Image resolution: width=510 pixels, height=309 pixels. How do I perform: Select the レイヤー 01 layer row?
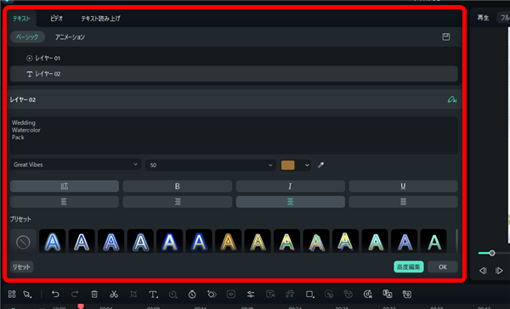coord(234,59)
